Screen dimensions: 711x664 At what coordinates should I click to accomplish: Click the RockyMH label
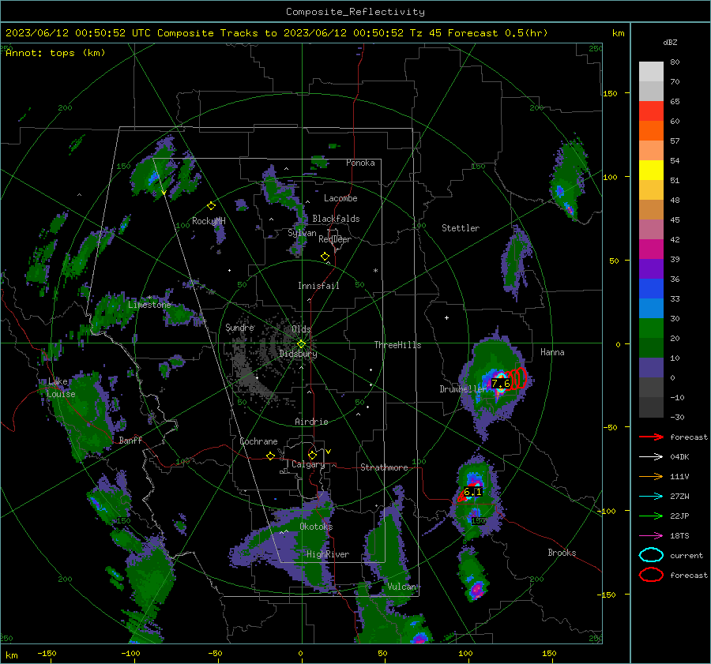pyautogui.click(x=209, y=221)
